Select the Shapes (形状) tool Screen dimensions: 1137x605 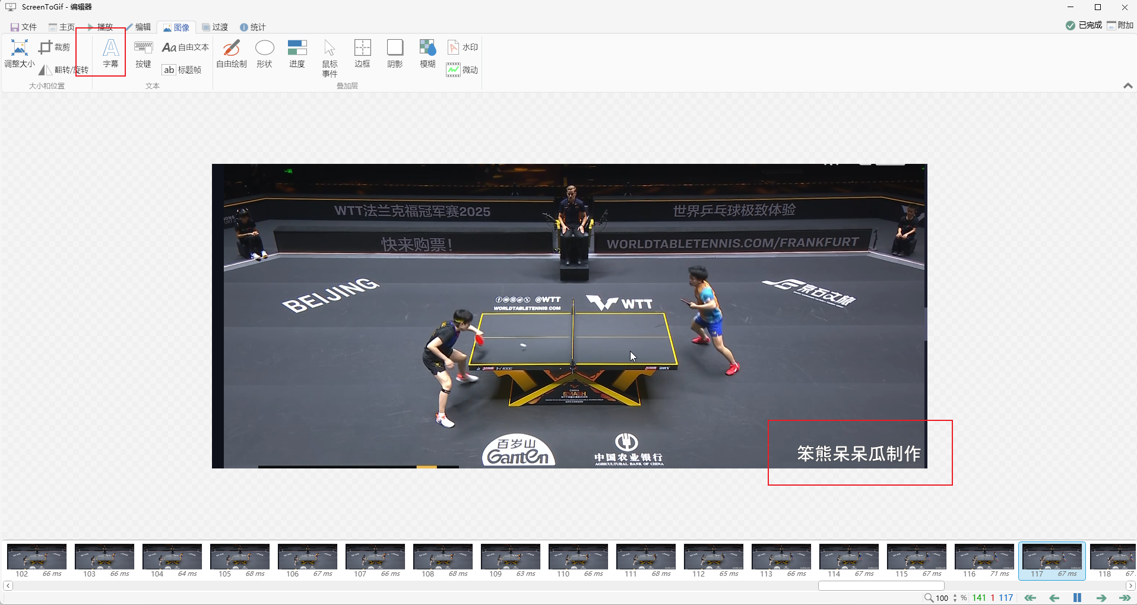(264, 53)
